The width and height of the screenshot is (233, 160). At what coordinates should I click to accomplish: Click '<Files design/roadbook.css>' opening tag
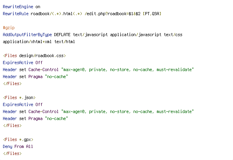tap(34, 56)
